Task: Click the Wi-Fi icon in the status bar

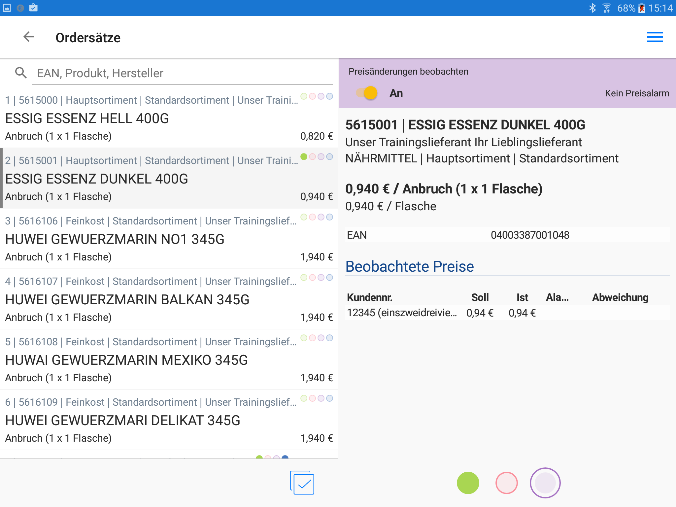Action: pos(607,8)
